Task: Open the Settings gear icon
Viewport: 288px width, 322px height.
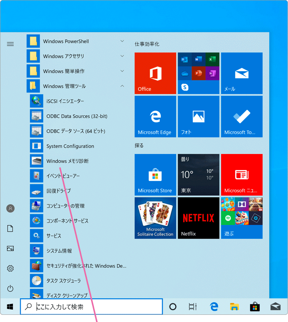Action: 10,269
